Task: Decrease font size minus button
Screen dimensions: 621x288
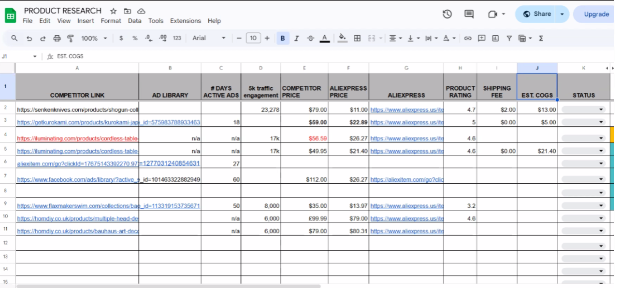Action: pos(238,38)
